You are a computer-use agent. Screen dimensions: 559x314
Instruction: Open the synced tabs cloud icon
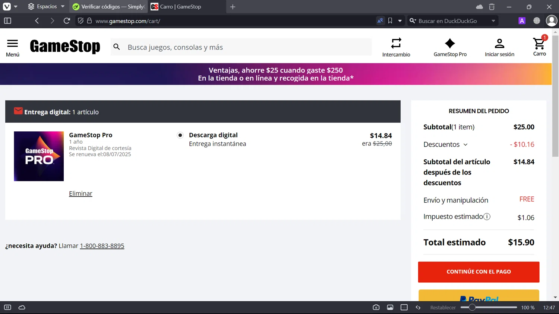click(x=479, y=7)
